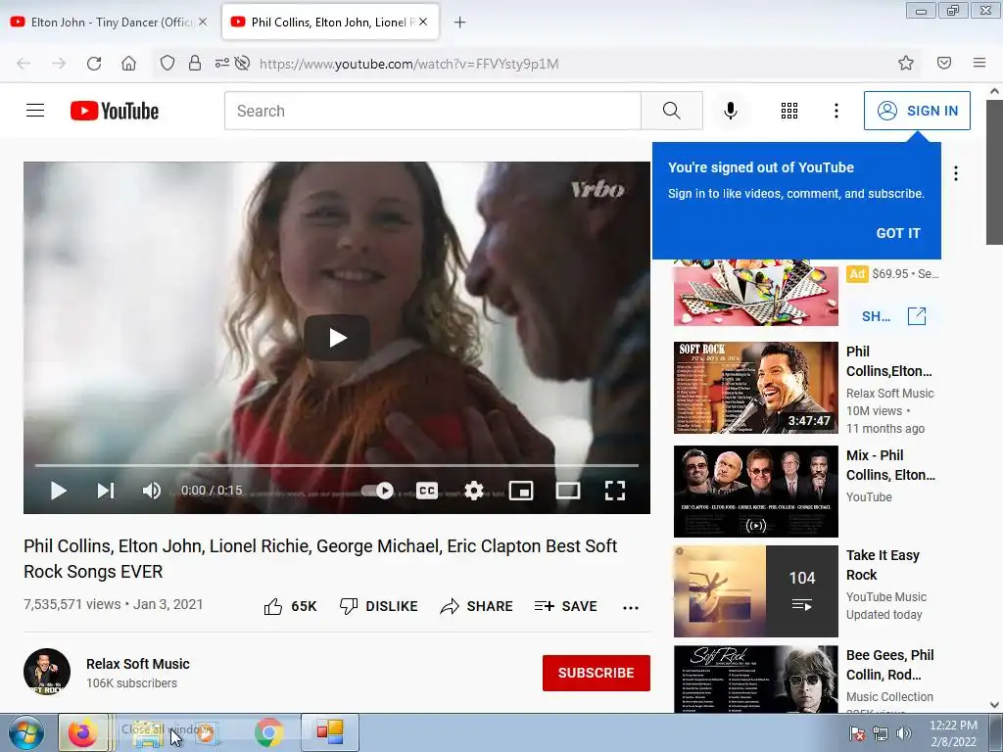This screenshot has width=1003, height=752.
Task: Toggle the autoplay switch in player
Action: (x=377, y=491)
